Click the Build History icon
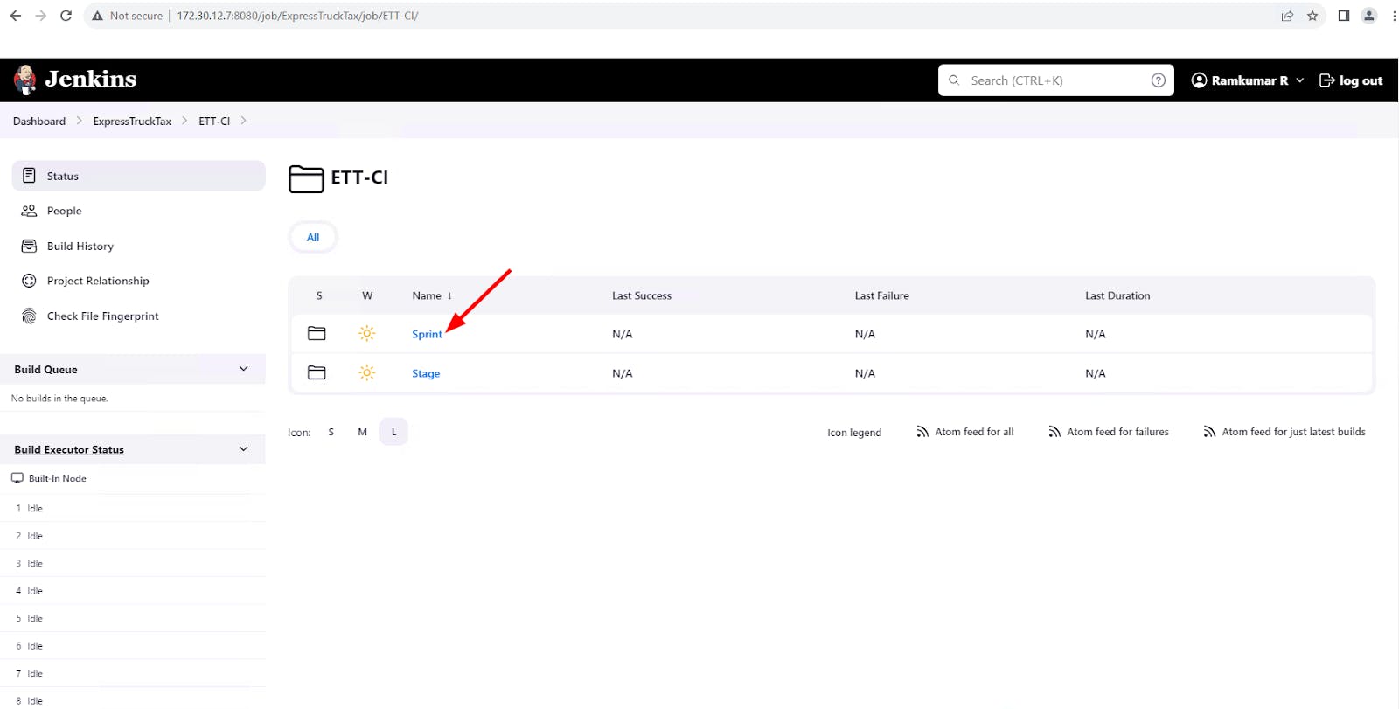The width and height of the screenshot is (1399, 709). (29, 246)
